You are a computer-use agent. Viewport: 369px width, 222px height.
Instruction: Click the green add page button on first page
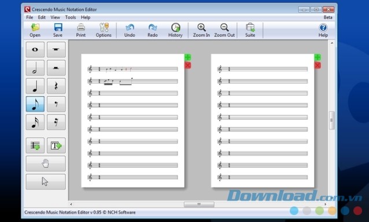[x=188, y=57]
